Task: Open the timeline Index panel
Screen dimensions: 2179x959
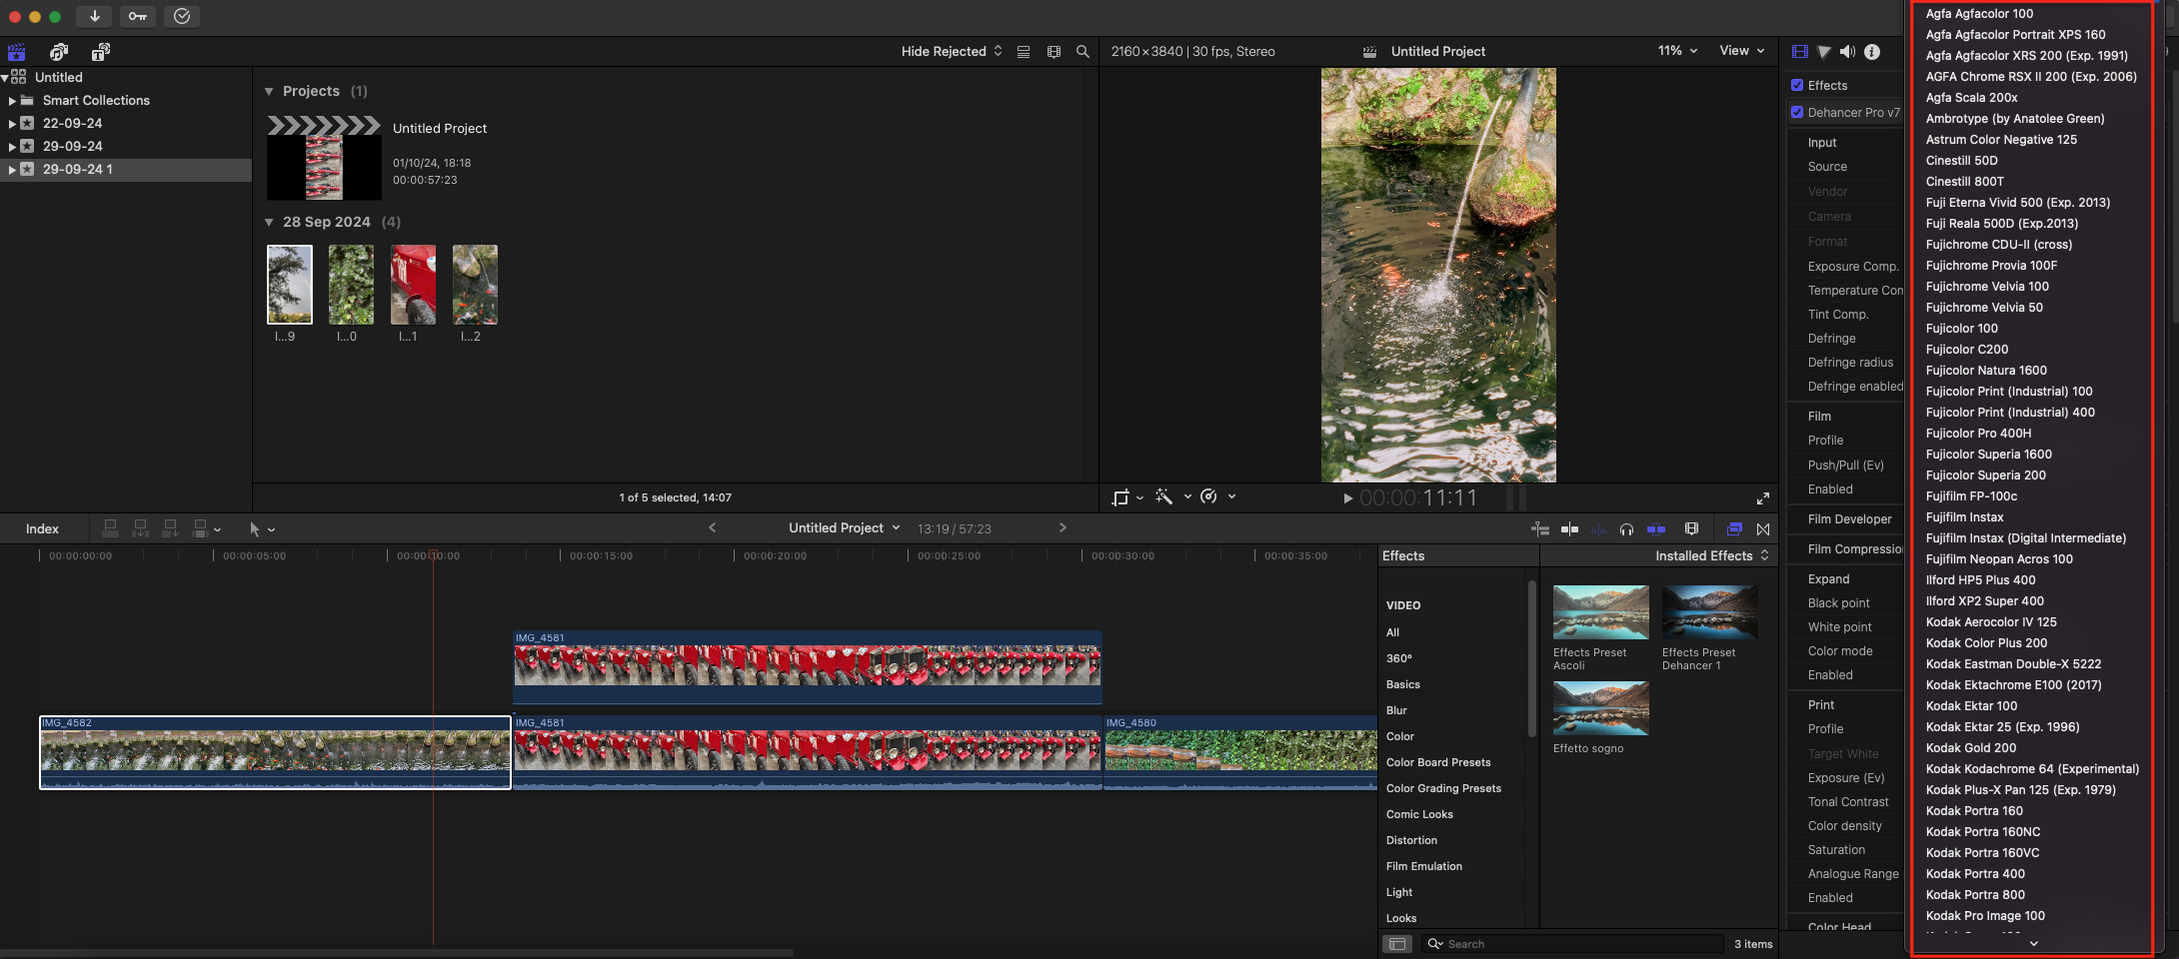Action: [x=42, y=529]
